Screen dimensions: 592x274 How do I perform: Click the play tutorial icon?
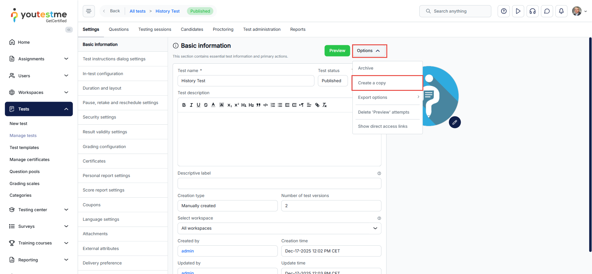coord(518,11)
